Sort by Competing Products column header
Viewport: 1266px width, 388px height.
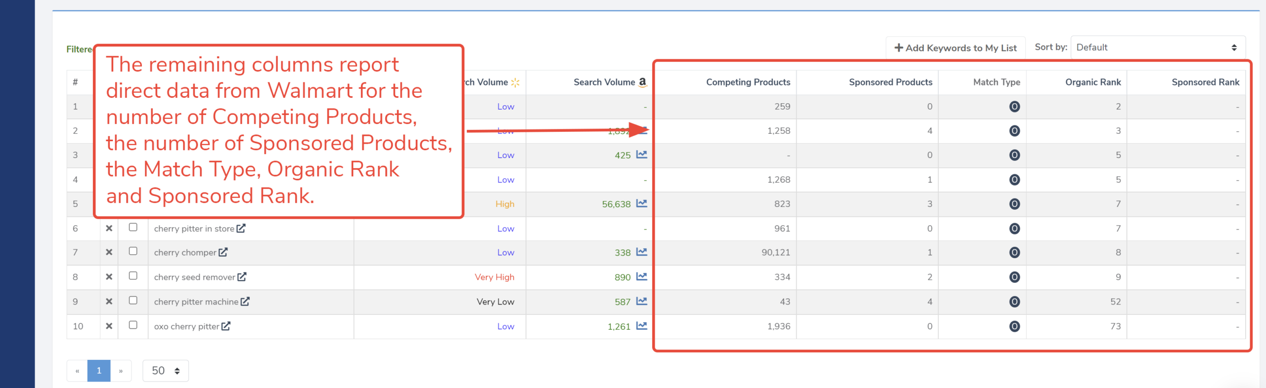[x=748, y=82]
